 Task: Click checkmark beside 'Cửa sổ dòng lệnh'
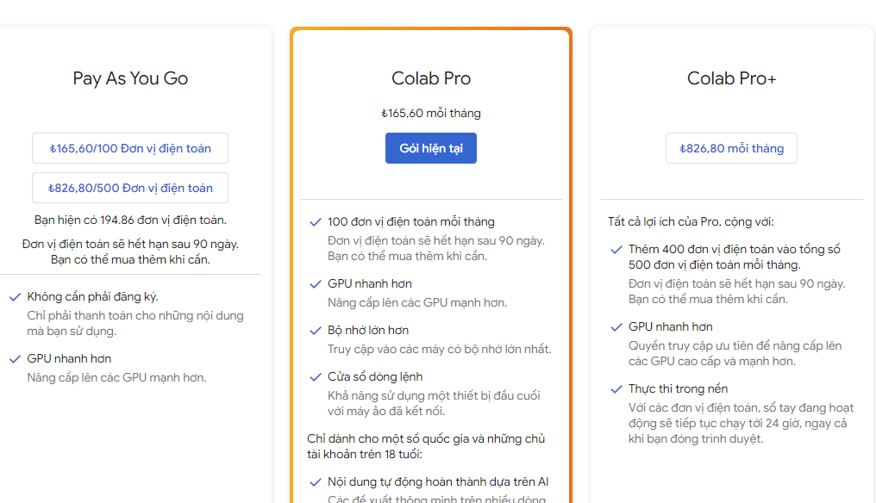(316, 377)
